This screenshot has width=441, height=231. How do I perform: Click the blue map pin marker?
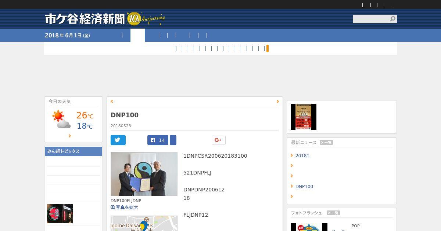[x=144, y=225]
